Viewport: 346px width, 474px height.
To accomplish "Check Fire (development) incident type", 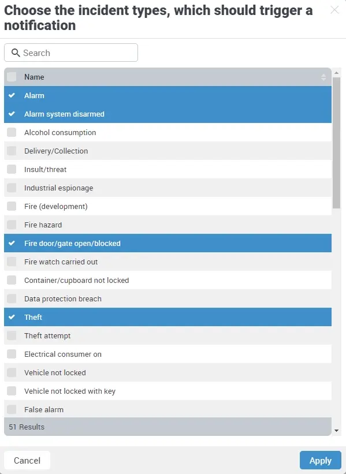I will [12, 206].
